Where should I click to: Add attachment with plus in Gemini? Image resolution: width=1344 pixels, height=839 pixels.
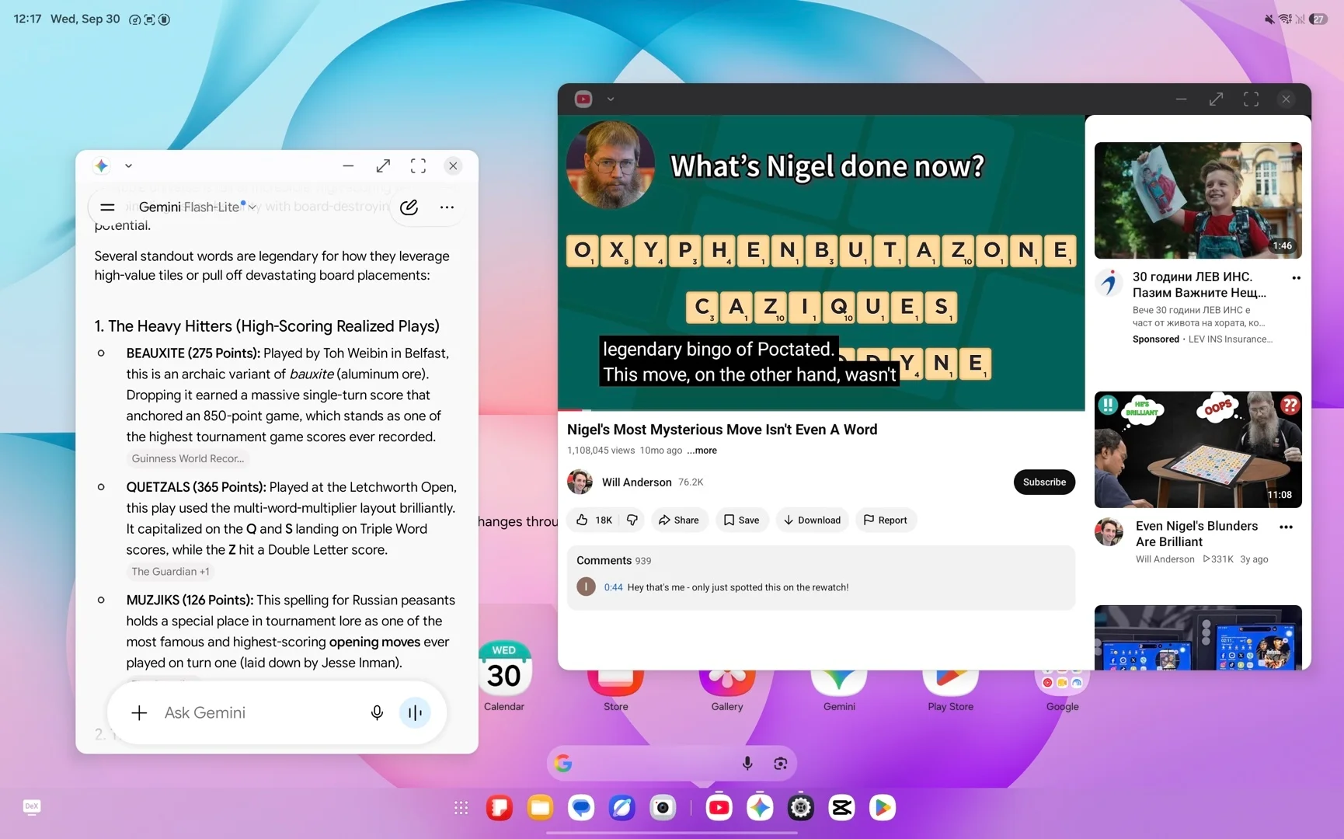(139, 712)
